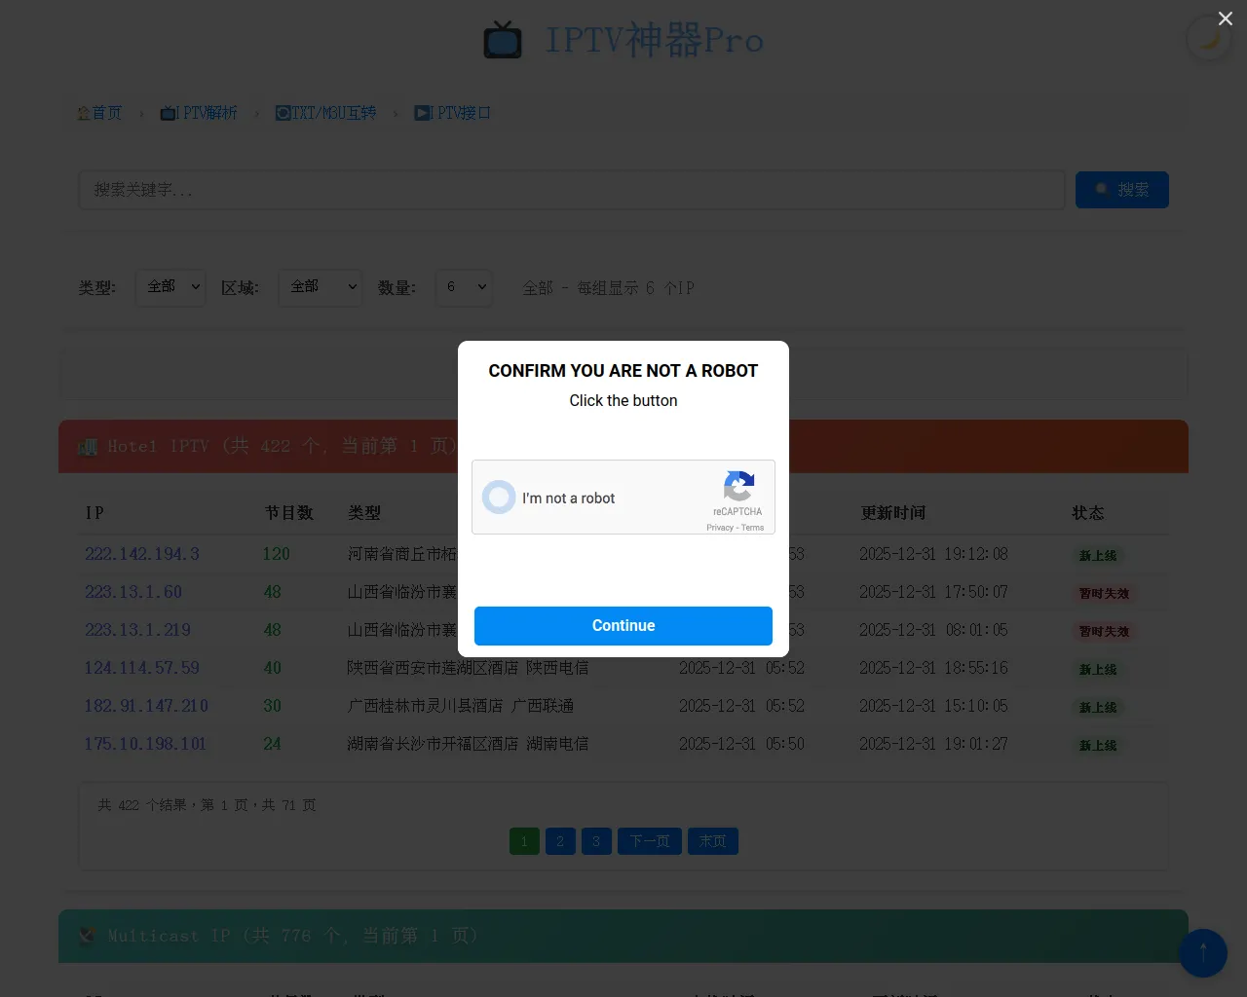This screenshot has height=997, width=1247.
Task: Click the 新上线 badge for 124.114.57.59
Action: [1098, 670]
